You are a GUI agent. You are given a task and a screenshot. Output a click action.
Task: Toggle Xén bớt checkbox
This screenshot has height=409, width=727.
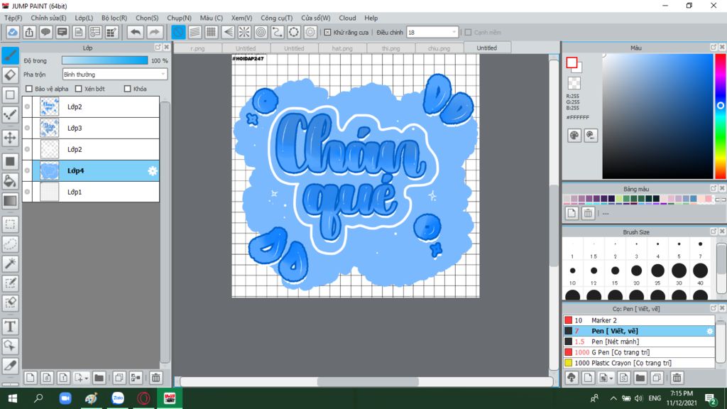78,89
